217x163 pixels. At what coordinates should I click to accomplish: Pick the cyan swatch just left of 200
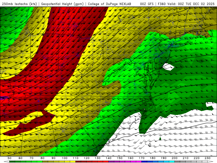click(x=172, y=162)
